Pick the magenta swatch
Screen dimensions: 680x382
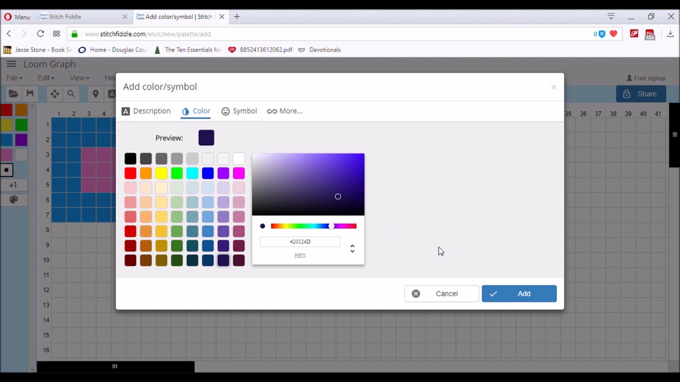pyautogui.click(x=239, y=173)
